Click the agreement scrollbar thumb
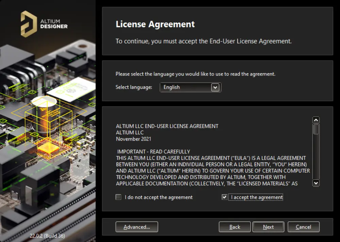The width and height of the screenshot is (340, 242). pos(316,129)
